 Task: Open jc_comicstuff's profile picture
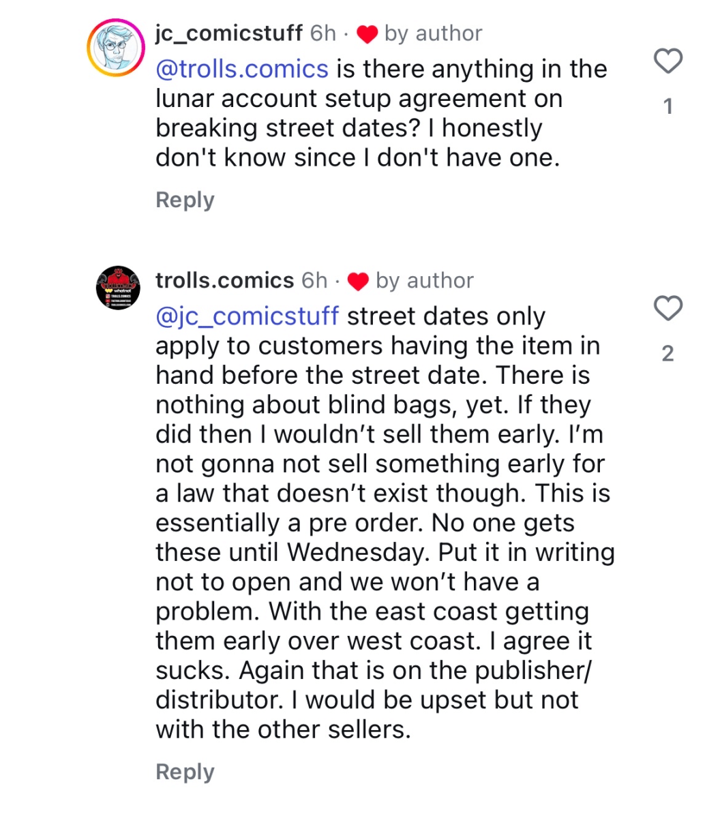tap(116, 48)
